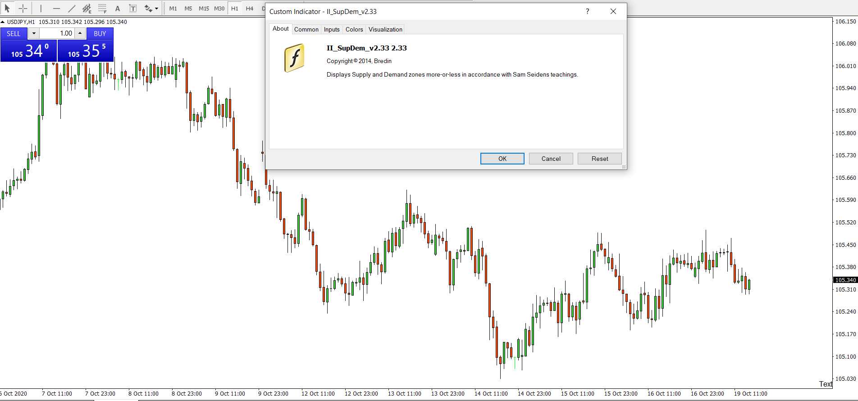Click the 105.030 price axis label

pyautogui.click(x=845, y=378)
